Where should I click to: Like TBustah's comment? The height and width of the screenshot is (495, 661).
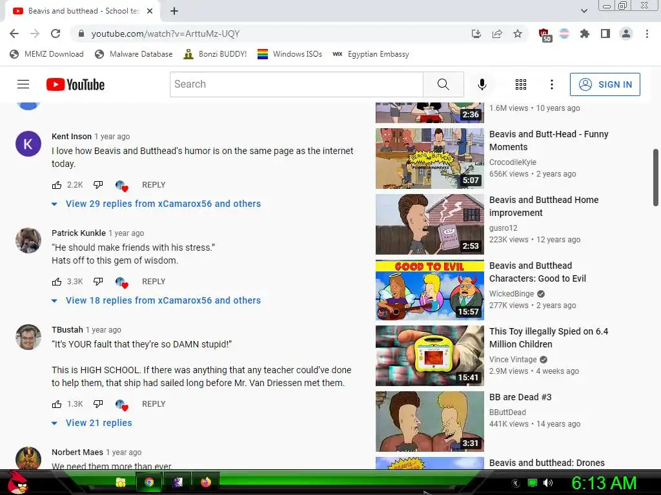pyautogui.click(x=57, y=404)
